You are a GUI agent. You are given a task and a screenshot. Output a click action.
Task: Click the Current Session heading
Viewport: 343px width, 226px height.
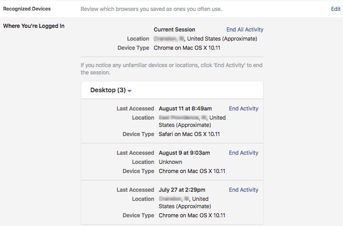point(174,29)
